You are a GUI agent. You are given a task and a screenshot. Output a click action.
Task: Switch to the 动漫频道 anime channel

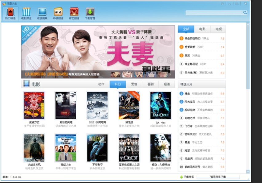click(58, 13)
